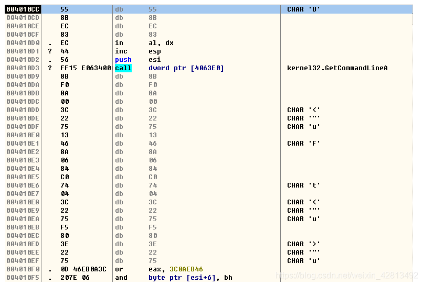Select address row 004010CD

point(23,18)
